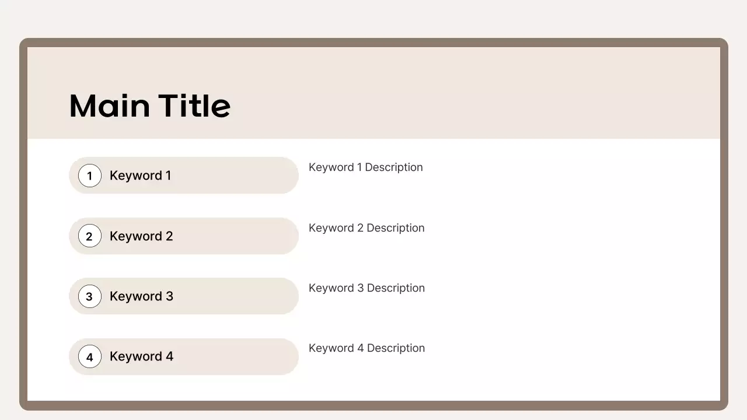Click the beige header band right of Main Title

tap(467, 93)
